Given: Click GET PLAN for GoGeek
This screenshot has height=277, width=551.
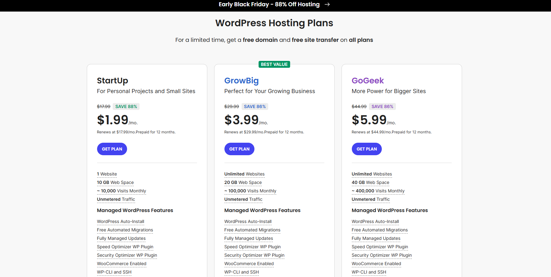Looking at the screenshot, I should coord(367,149).
